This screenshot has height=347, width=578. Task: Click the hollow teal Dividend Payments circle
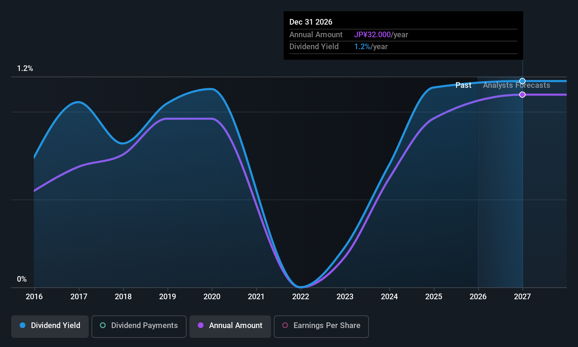(103, 325)
